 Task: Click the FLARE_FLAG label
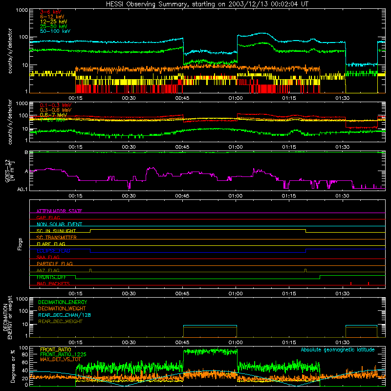[51, 244]
